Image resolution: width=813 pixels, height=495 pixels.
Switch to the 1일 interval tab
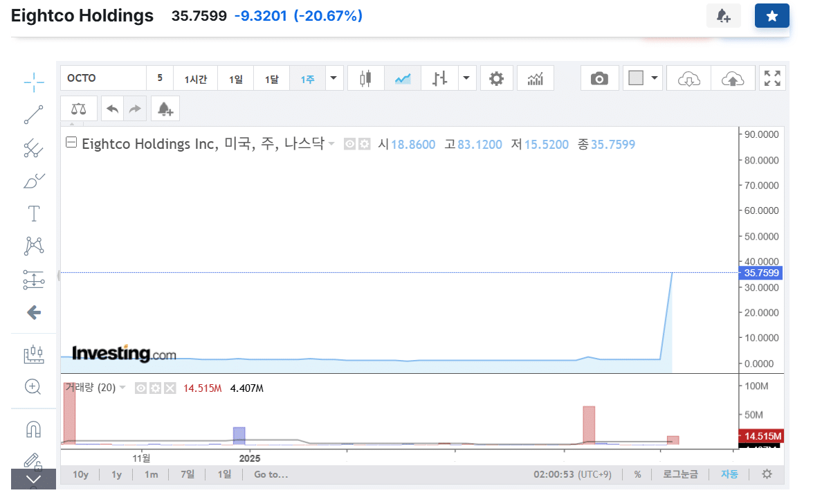pos(235,78)
